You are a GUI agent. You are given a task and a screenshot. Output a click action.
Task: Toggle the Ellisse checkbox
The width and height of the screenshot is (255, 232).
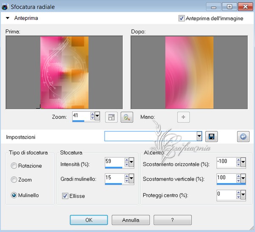click(x=65, y=196)
